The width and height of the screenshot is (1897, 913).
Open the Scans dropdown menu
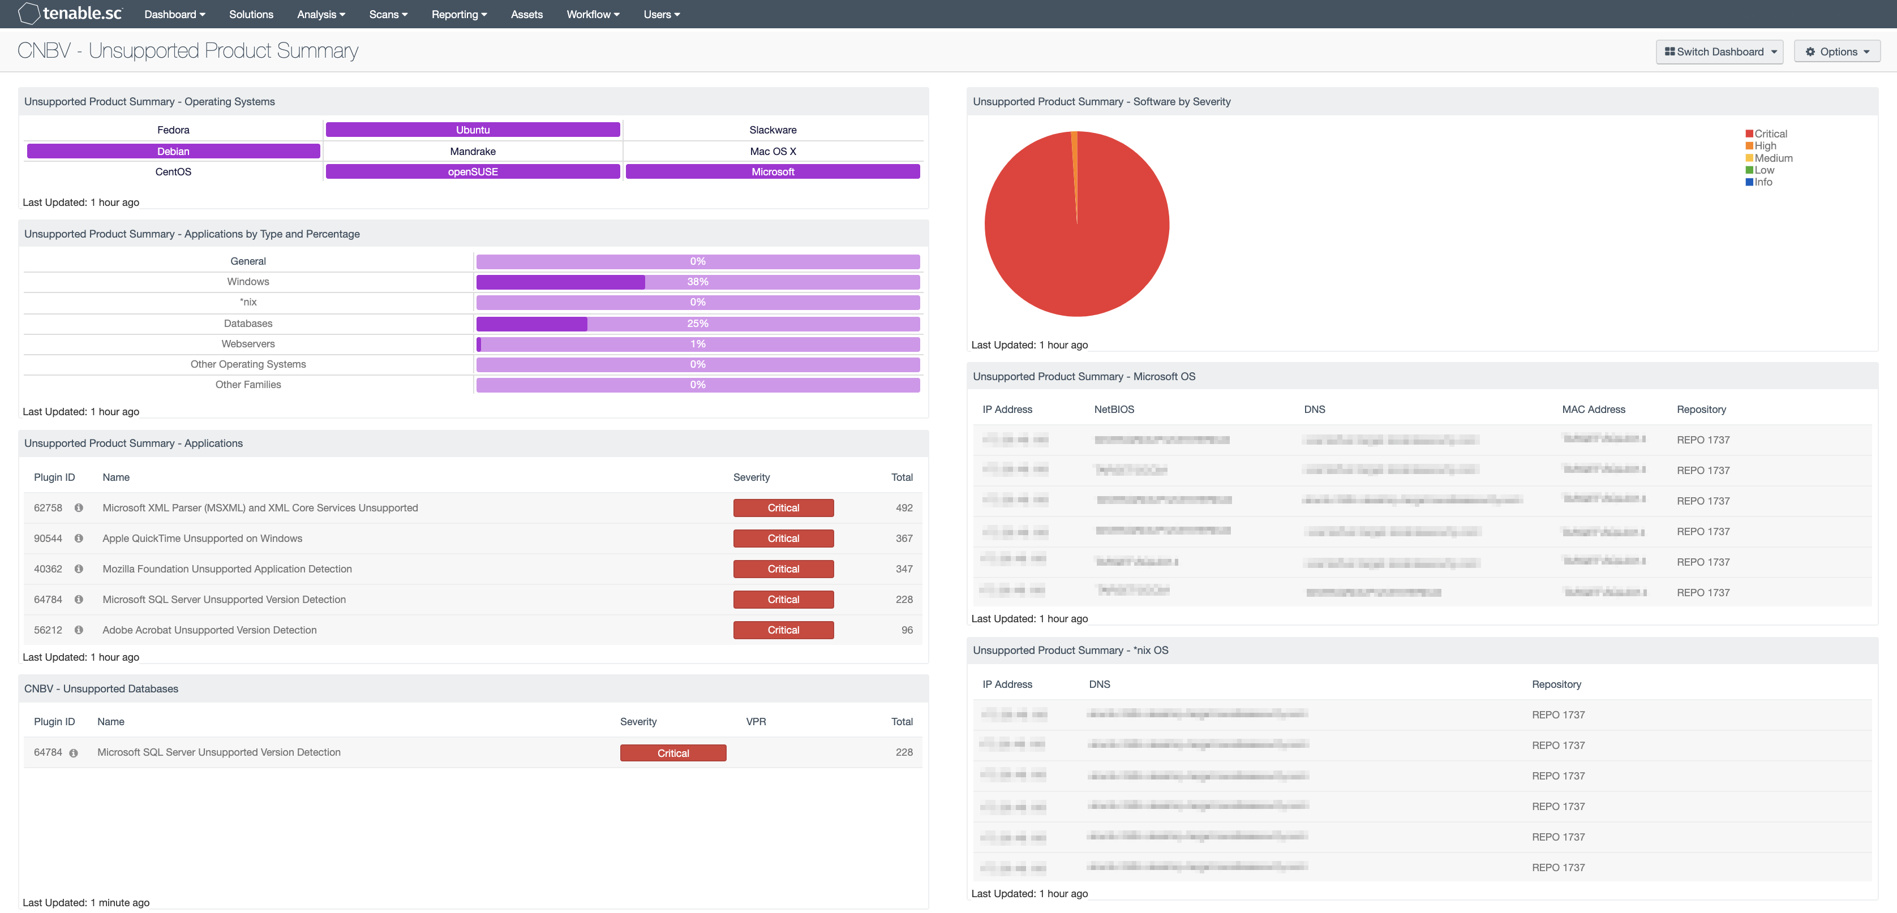pyautogui.click(x=388, y=14)
